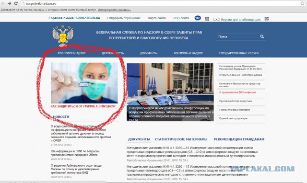Open Исполнение указов Президента sidebar link

pos(241,68)
